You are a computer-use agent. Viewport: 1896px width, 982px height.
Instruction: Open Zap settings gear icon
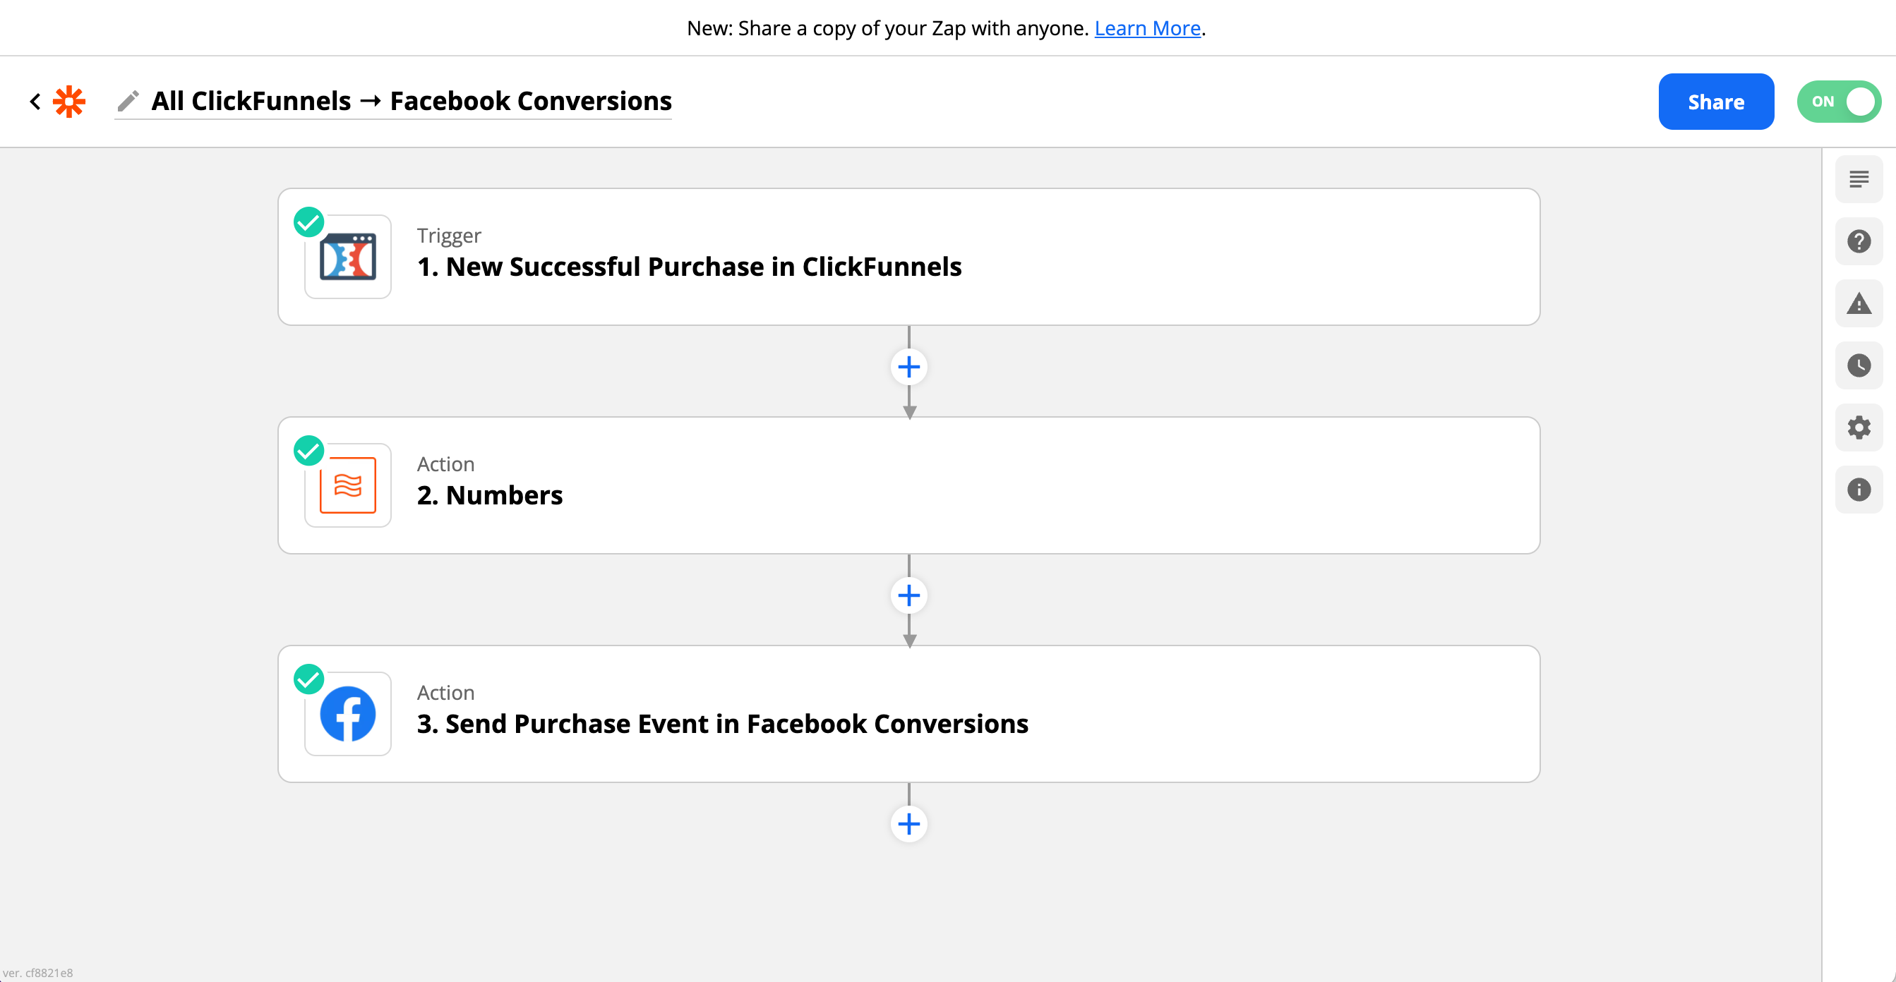[1859, 428]
